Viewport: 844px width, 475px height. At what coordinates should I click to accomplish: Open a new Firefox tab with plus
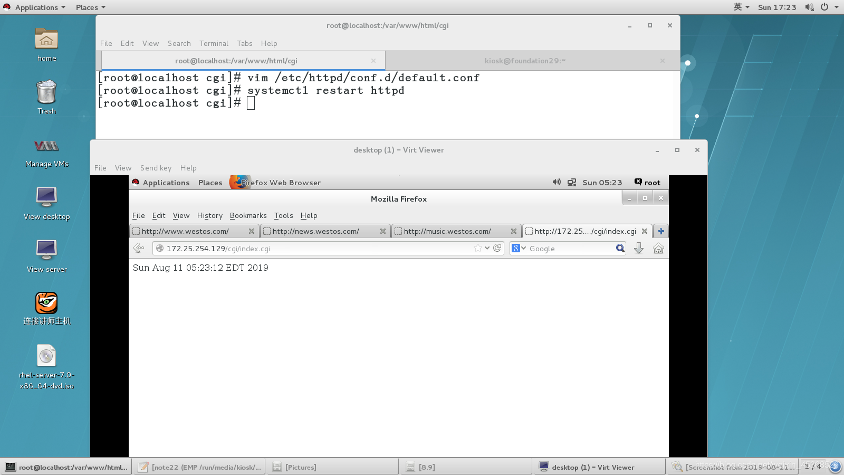point(661,231)
